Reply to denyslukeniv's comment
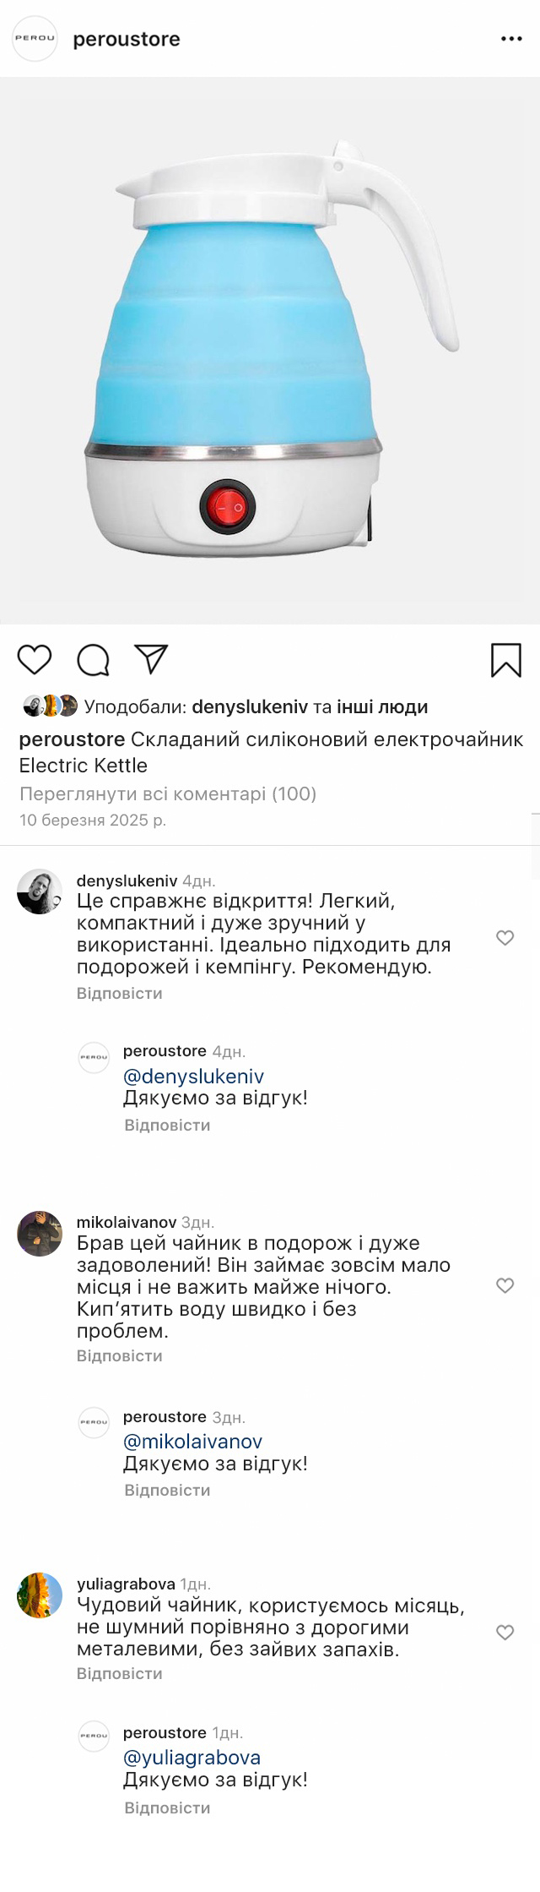The width and height of the screenshot is (540, 1892). tap(119, 993)
